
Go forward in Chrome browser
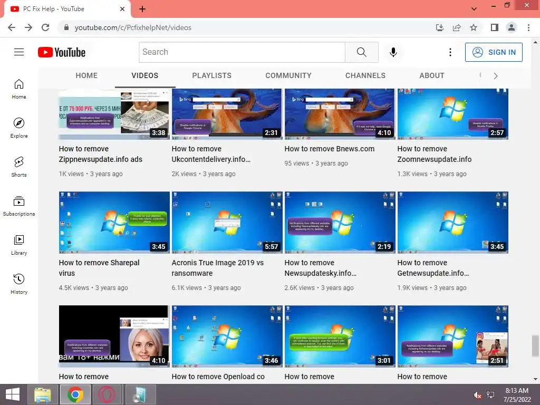coord(28,27)
